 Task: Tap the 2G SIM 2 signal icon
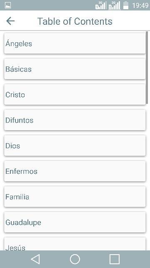click(x=115, y=5)
